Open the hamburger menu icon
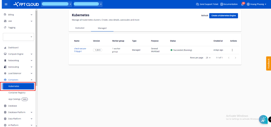The width and height of the screenshot is (271, 127). tap(6, 4)
